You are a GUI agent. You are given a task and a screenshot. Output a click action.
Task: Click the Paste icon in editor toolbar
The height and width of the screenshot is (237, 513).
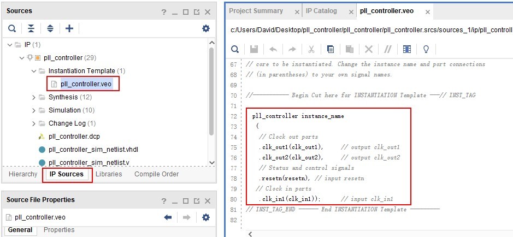click(x=350, y=49)
